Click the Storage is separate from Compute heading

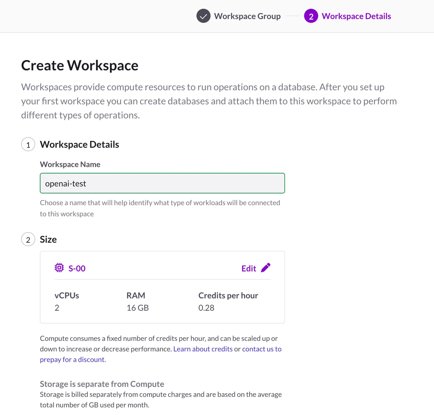tap(102, 384)
